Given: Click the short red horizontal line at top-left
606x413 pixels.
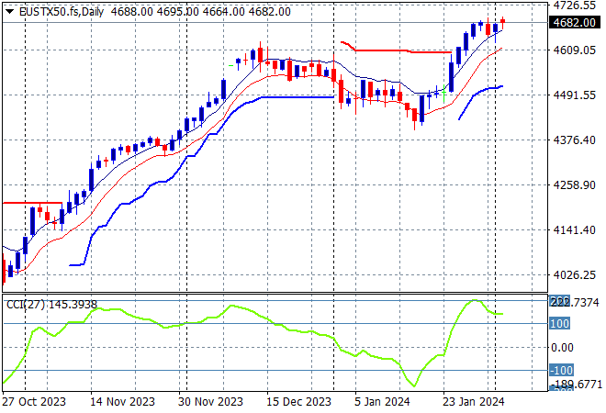Looking at the screenshot, I should click(32, 202).
